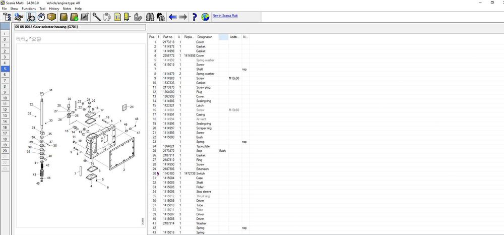Click the linked documents toolbar icon
Viewport: 504px width, 235px height.
[x=107, y=17]
